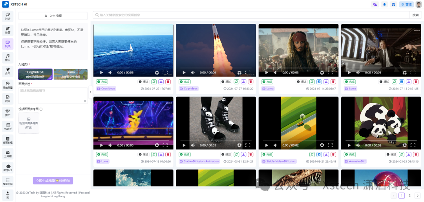Open the 对话 chat section in sidebar

pos(7,16)
